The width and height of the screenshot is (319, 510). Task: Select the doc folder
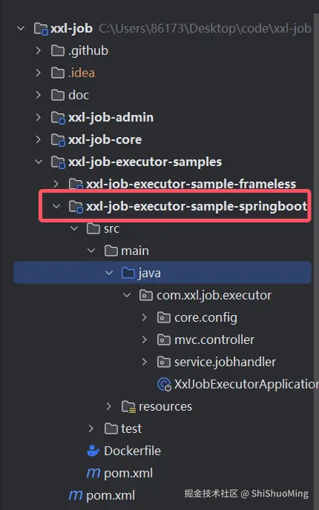point(79,95)
